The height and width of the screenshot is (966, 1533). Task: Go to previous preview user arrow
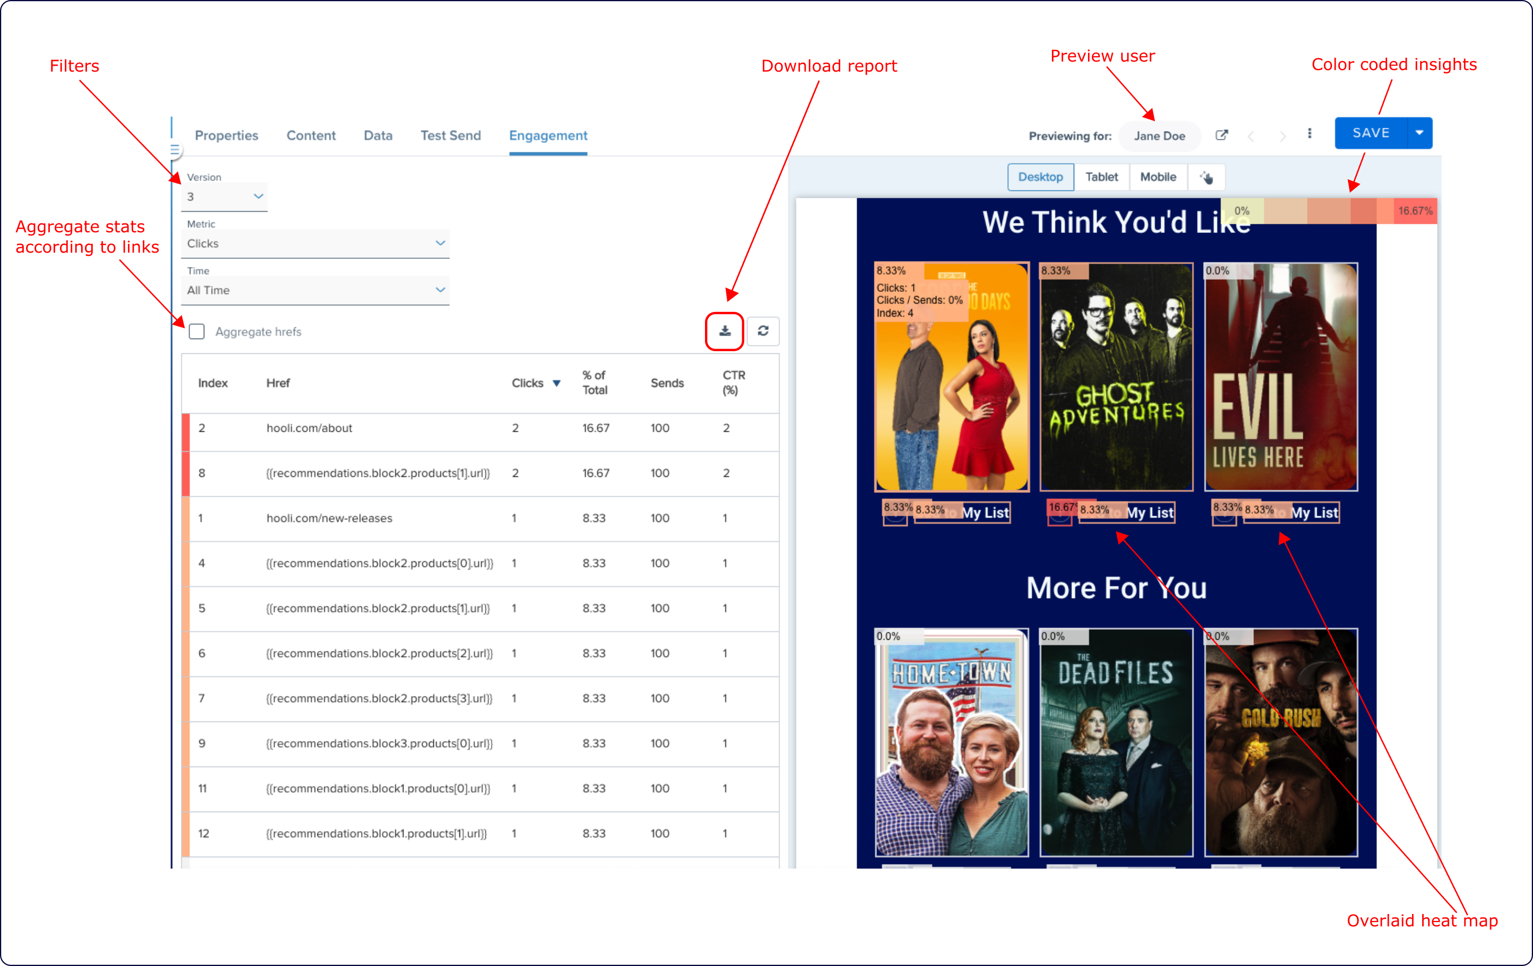[1251, 136]
